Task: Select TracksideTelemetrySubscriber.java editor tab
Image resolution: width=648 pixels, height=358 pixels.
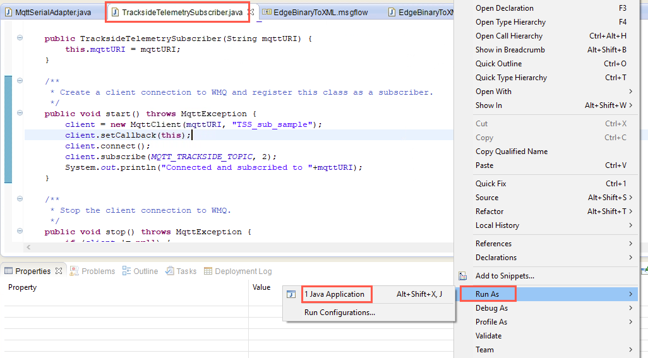Action: click(x=177, y=13)
